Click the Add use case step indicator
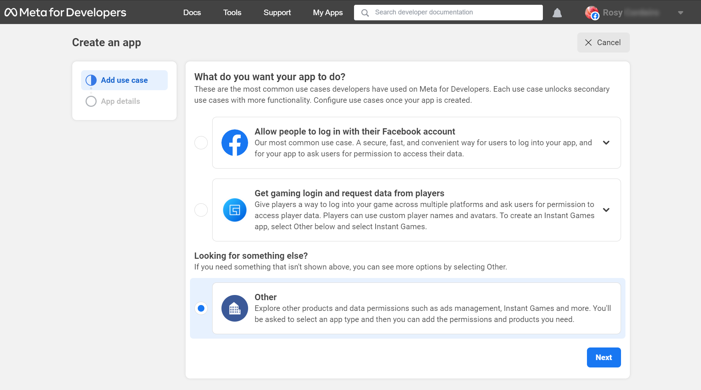Image resolution: width=701 pixels, height=390 pixels. tap(124, 80)
